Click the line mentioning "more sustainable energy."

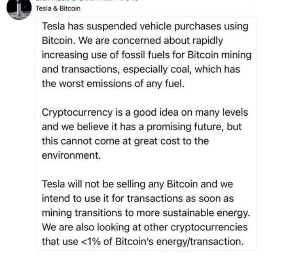point(145,213)
